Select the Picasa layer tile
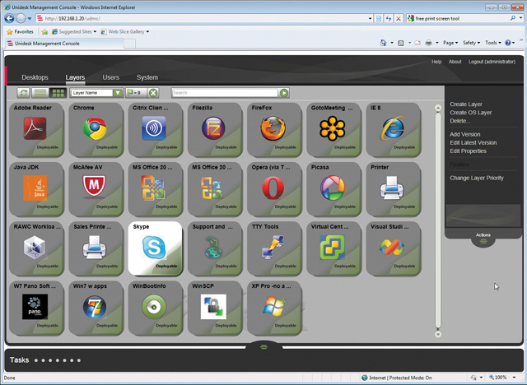Image resolution: width=527 pixels, height=385 pixels. point(334,189)
